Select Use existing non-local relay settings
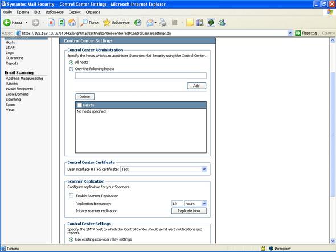 pos(71,239)
